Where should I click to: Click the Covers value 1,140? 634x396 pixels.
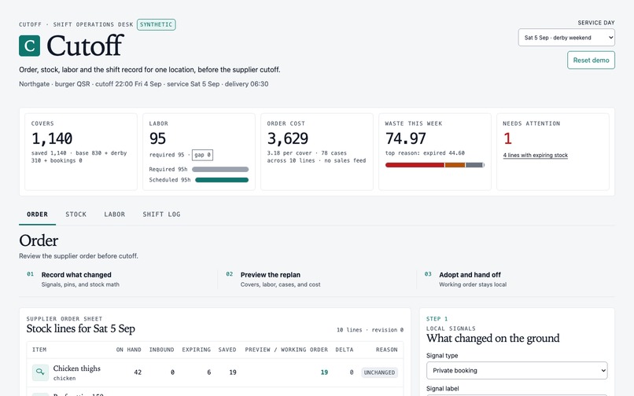pyautogui.click(x=52, y=138)
